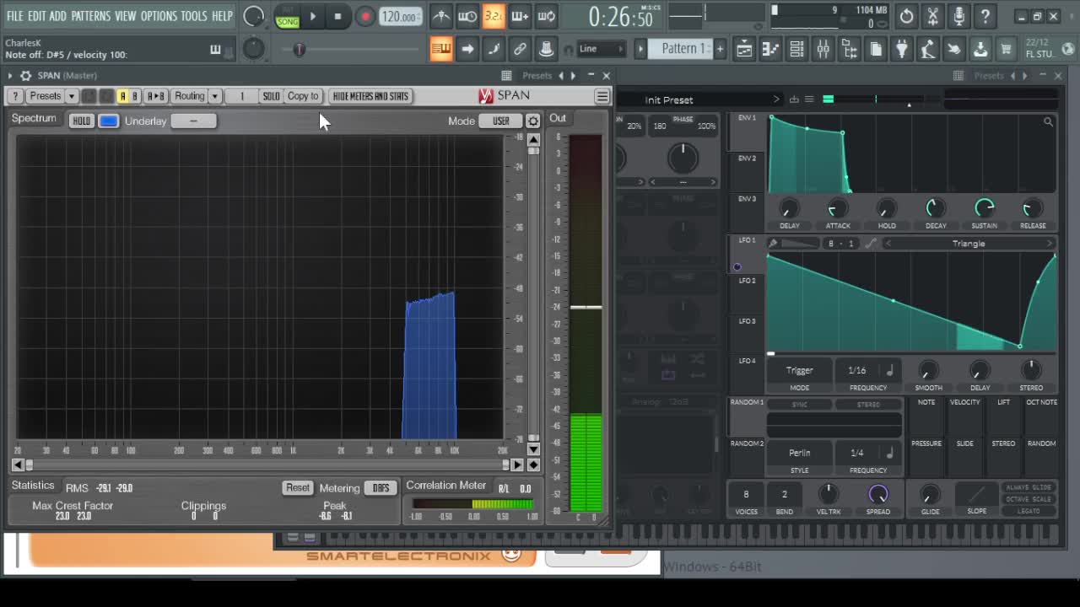Toggle wait for input before playing icon
The image size is (1080, 607).
coord(467,16)
